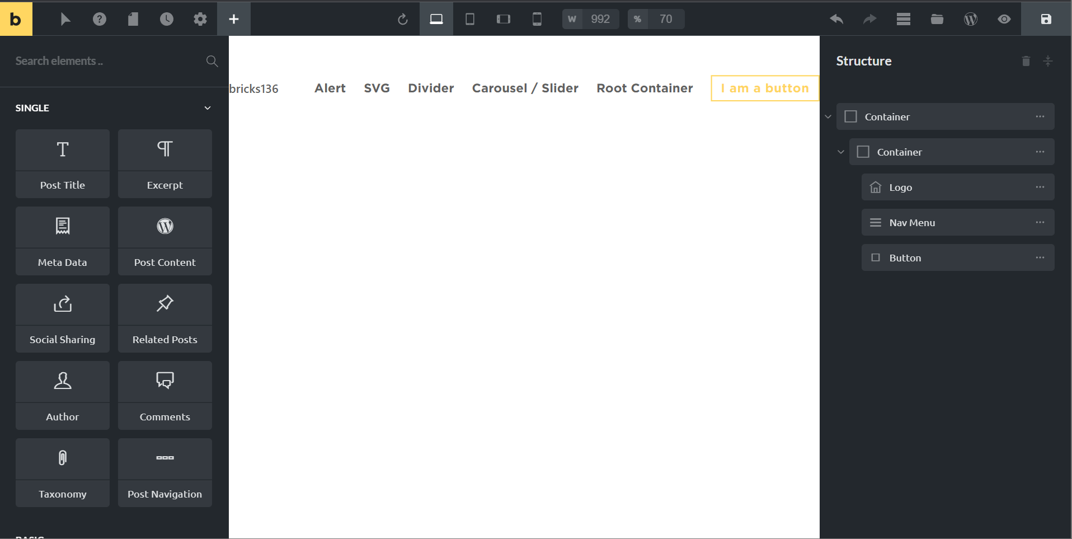Open the Carousel / Slider menu item
1072x539 pixels.
click(525, 88)
